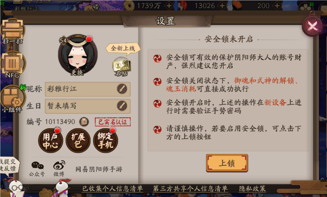Image resolution: width=327 pixels, height=197 pixels.
Task: Open the WeChat 公众号 icon
Action: click(x=37, y=168)
